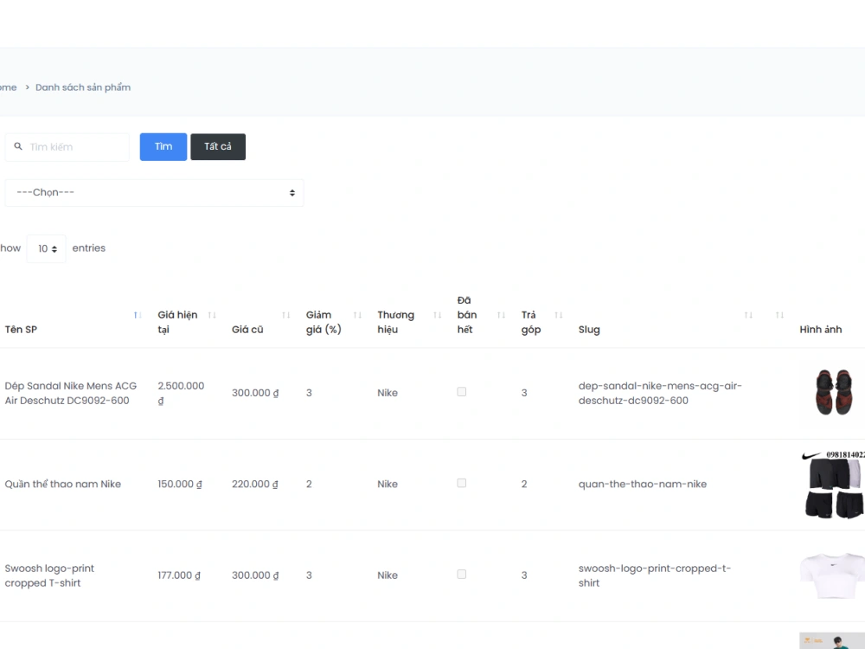The height and width of the screenshot is (649, 865).
Task: Click slug dep-sandal-nike-mens-acg-air-deschutz
Action: tap(660, 393)
